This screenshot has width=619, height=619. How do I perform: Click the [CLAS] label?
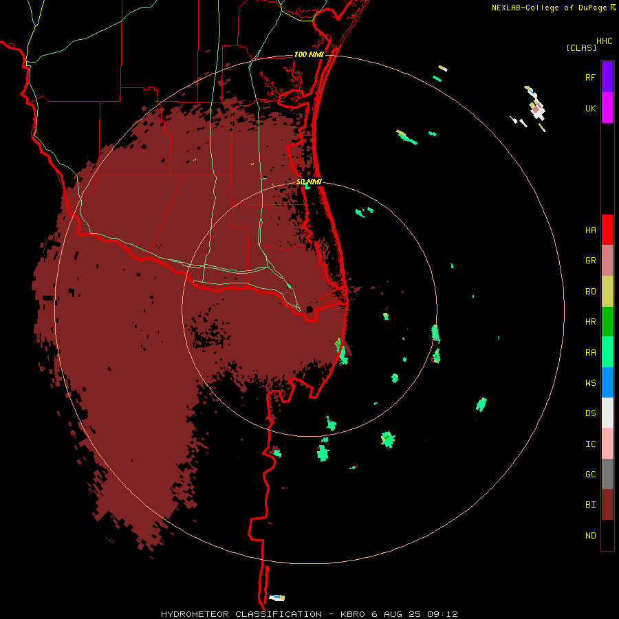[x=581, y=47]
